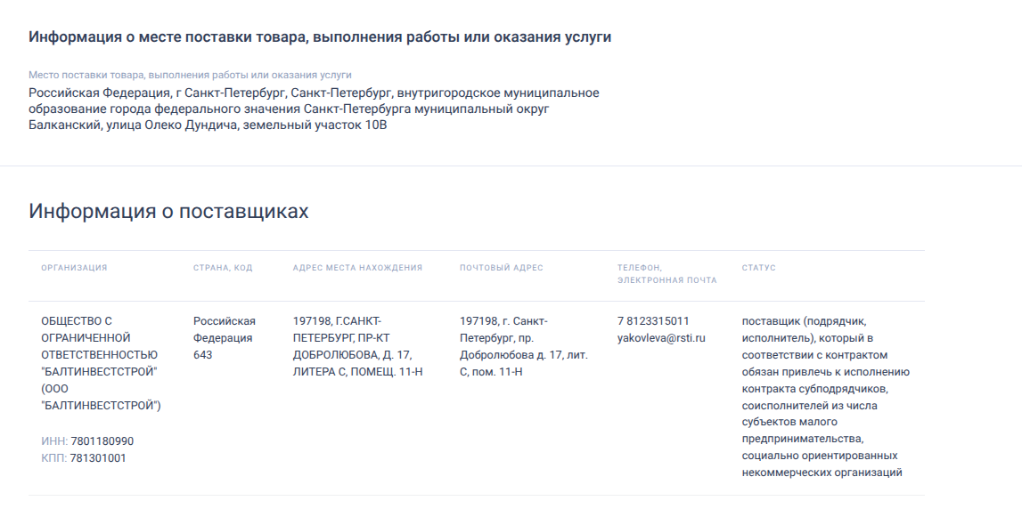Click the 'Статус' column header
1022x509 pixels.
tap(758, 268)
